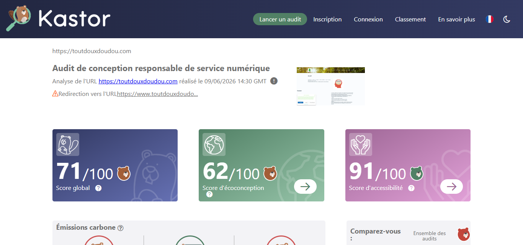Open the Inscription menu item
The height and width of the screenshot is (245, 523).
(327, 19)
